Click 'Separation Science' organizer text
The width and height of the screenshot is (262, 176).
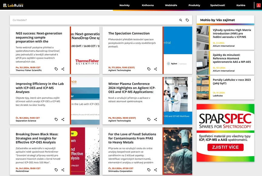point(26,121)
